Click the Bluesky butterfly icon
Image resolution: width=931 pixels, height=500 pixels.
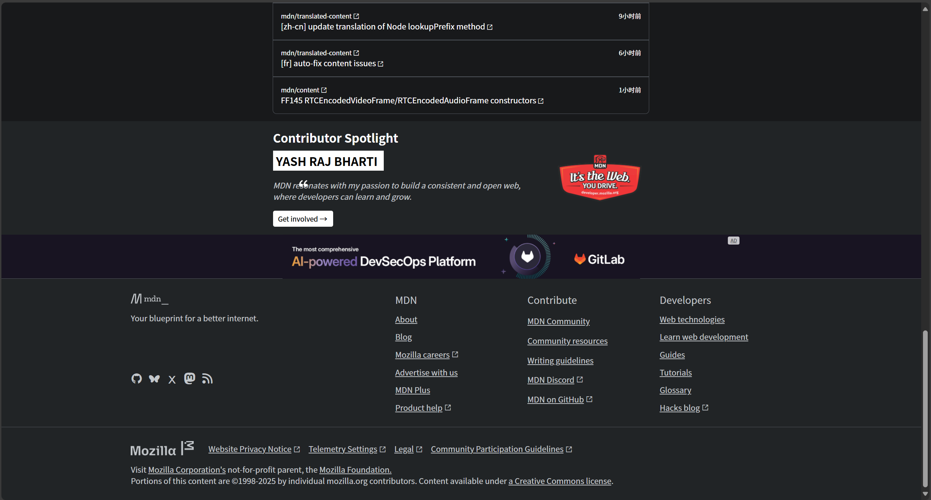pyautogui.click(x=154, y=379)
